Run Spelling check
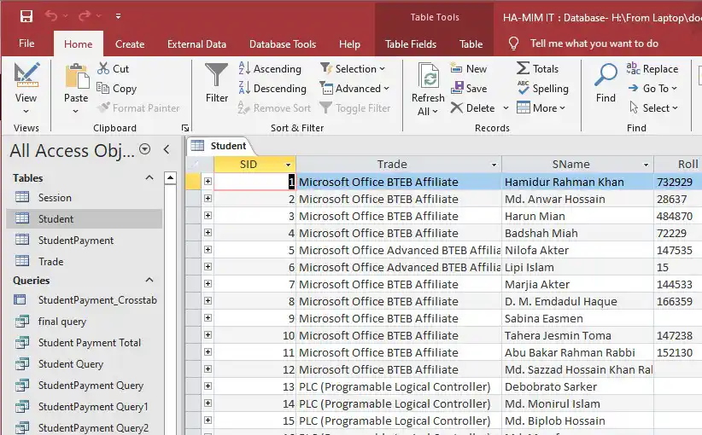The width and height of the screenshot is (702, 435). click(542, 89)
